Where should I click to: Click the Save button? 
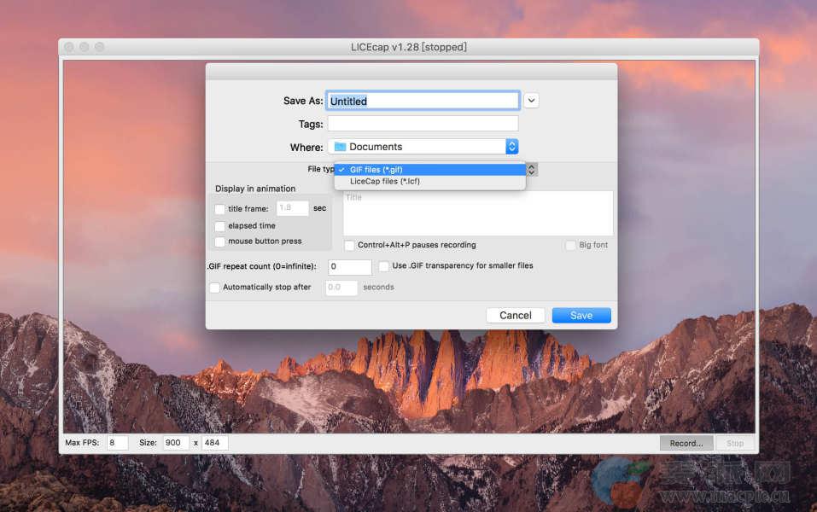coord(581,316)
